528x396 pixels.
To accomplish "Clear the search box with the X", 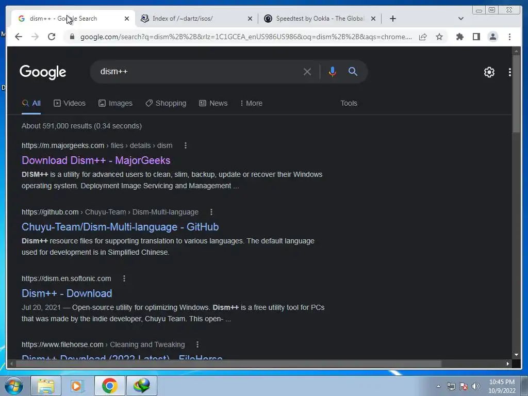I will (307, 72).
